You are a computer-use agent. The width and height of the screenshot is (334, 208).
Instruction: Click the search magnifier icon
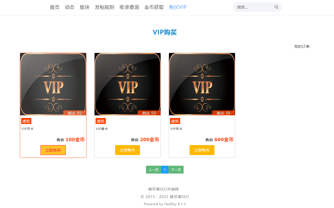[x=276, y=7]
